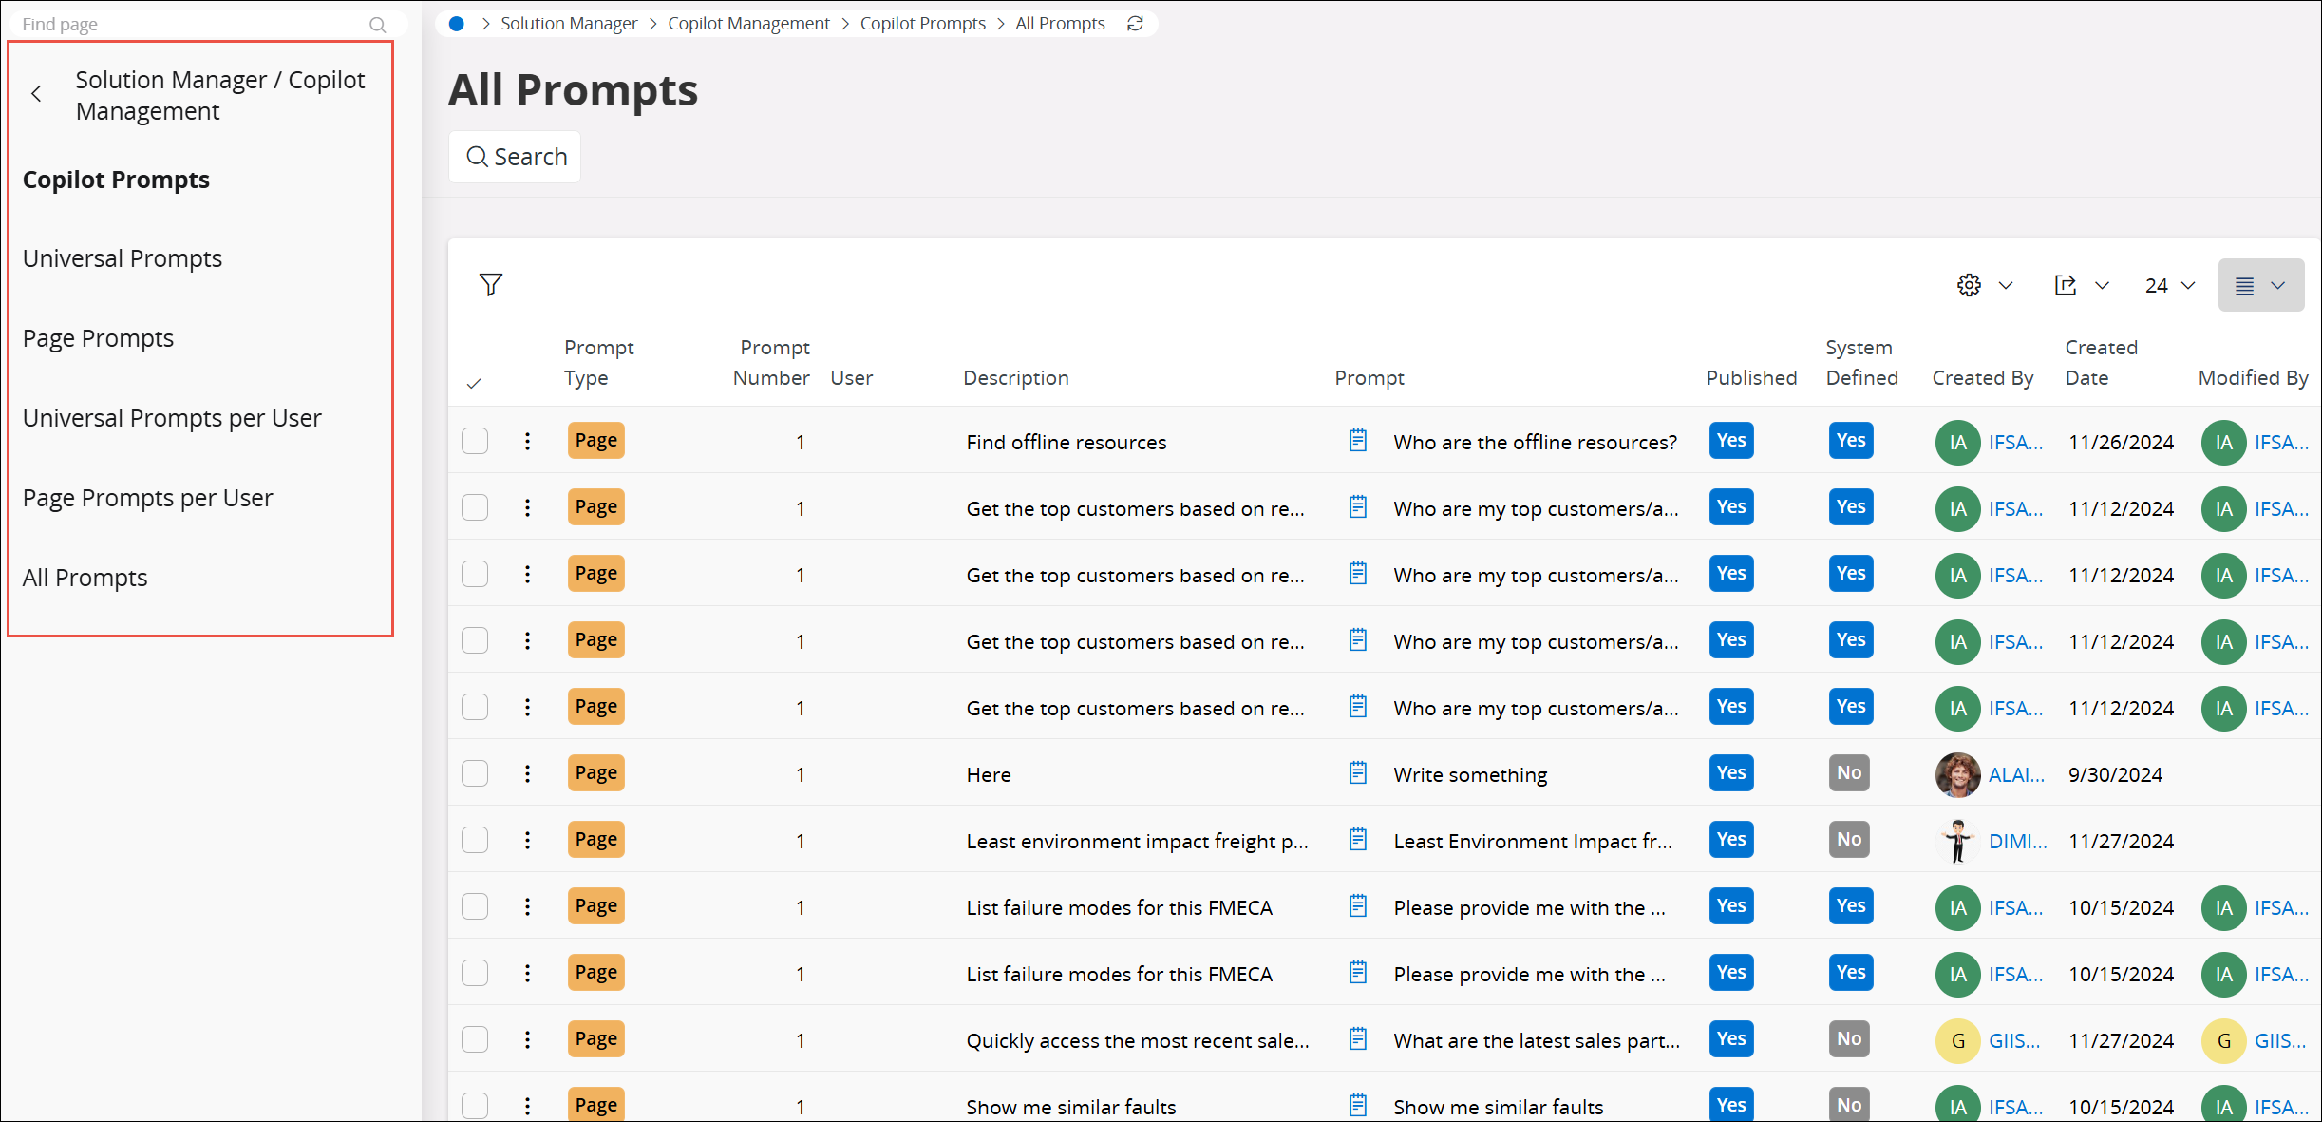The width and height of the screenshot is (2322, 1122).
Task: Open Universal Prompts section in sidebar
Action: [123, 257]
